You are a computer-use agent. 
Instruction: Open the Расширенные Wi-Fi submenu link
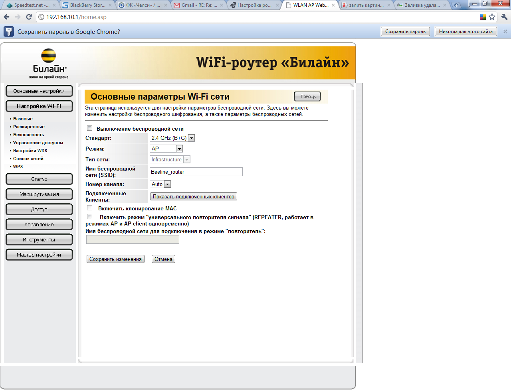click(29, 127)
